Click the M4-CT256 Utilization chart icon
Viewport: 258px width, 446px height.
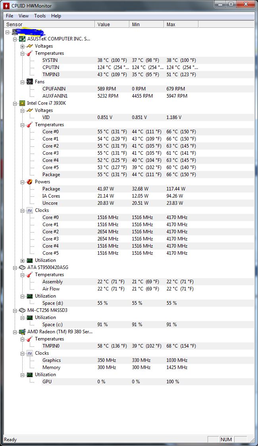click(30, 317)
